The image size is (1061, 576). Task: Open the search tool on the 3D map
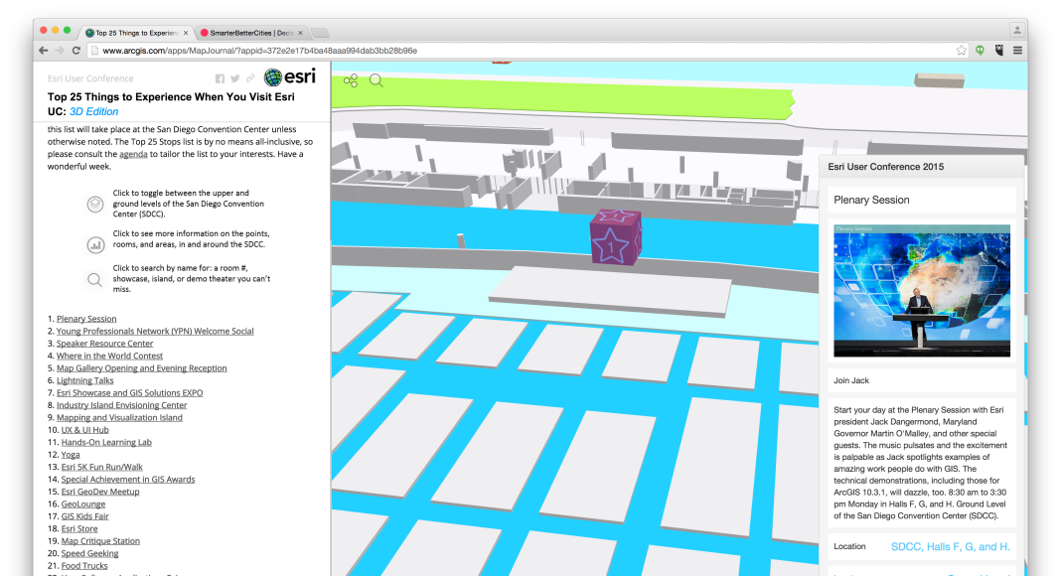[x=377, y=81]
